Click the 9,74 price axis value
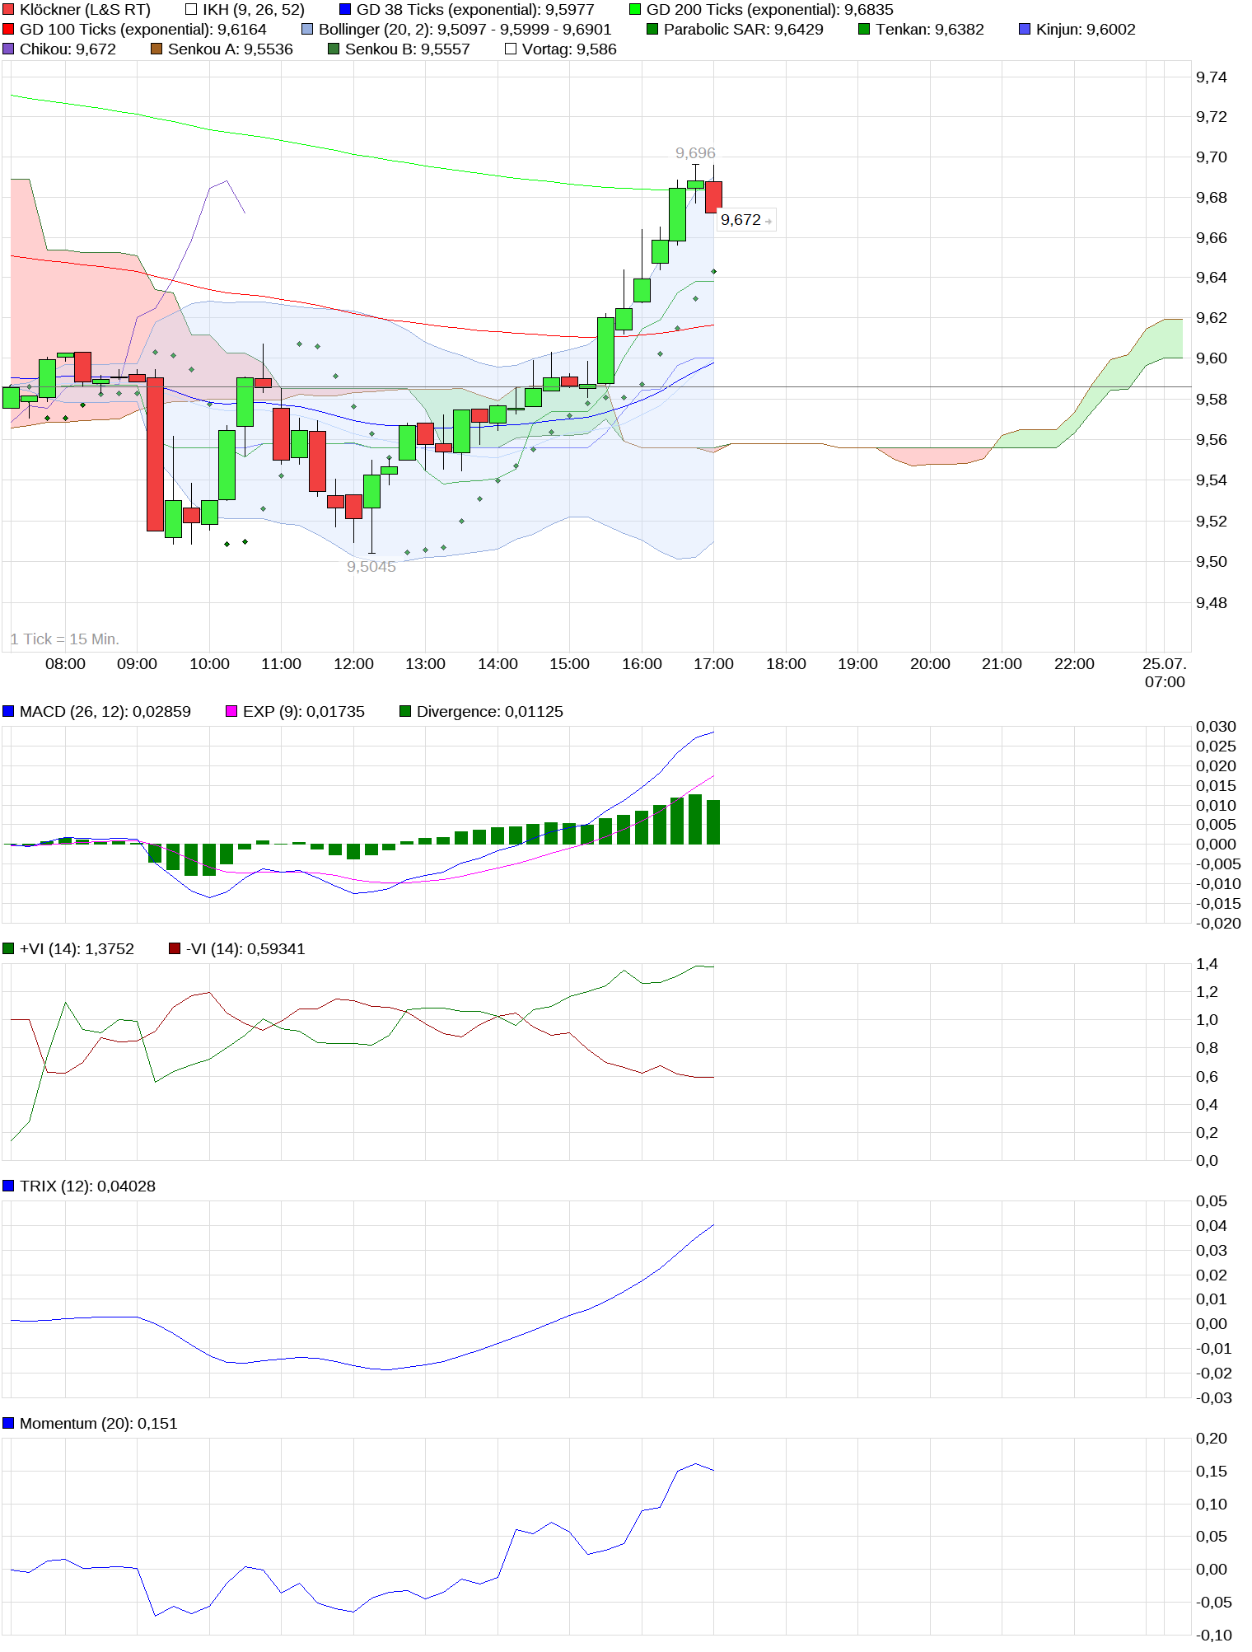 coord(1212,77)
